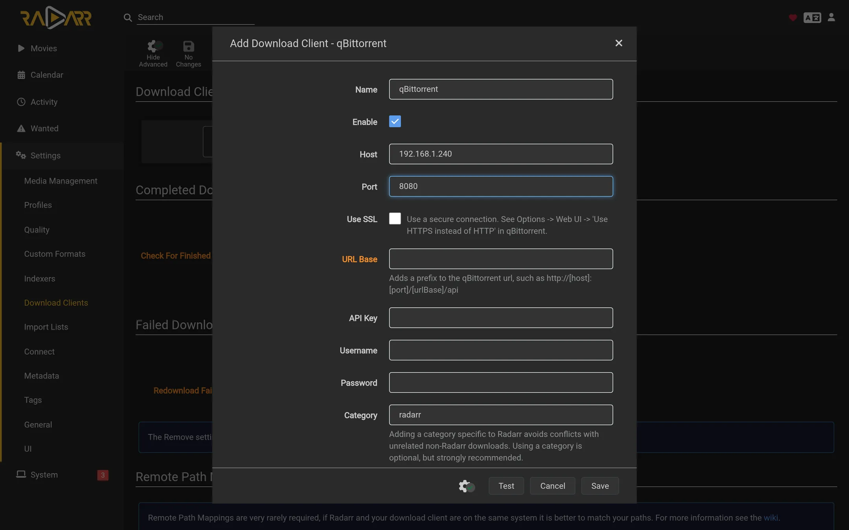Open System in the sidebar
849x530 pixels.
44,475
